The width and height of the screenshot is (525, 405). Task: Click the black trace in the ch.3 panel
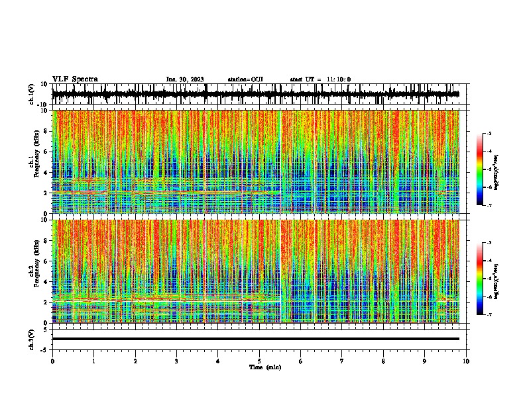click(256, 339)
